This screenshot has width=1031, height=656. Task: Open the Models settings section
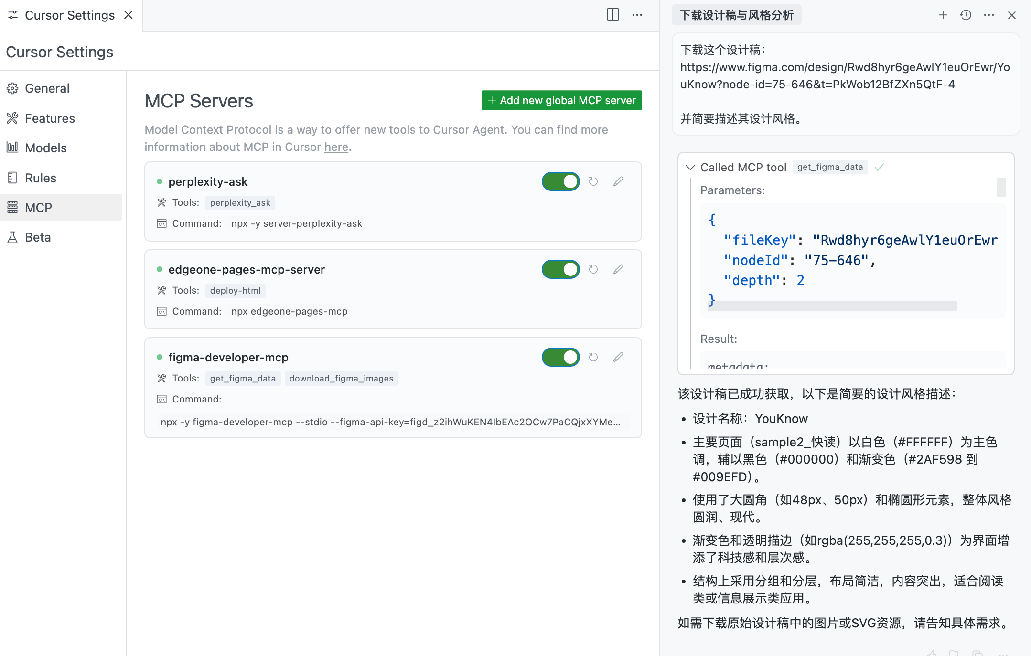[x=45, y=148]
